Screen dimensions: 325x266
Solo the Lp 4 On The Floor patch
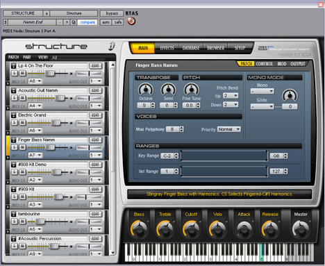coord(15,73)
